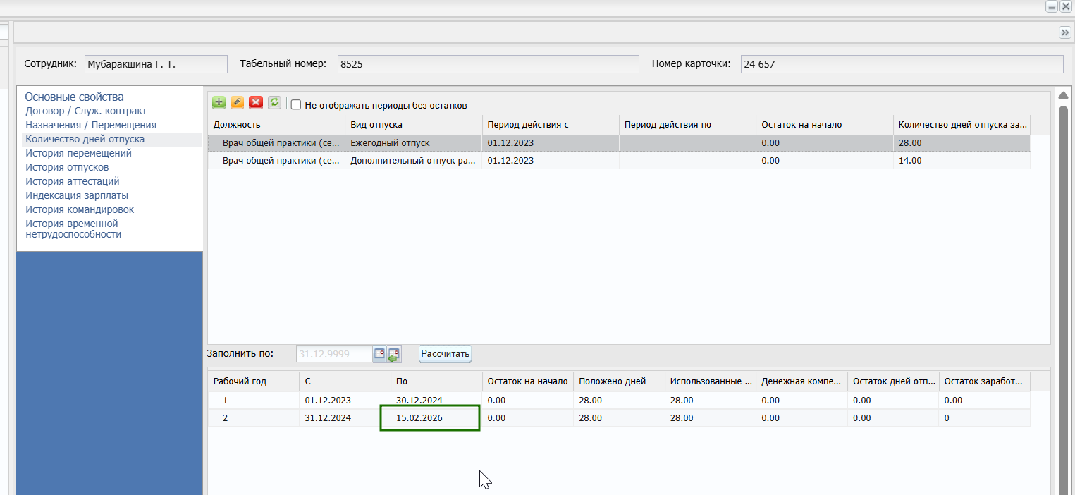This screenshot has width=1075, height=495.
Task: Click the Сотрудник field Мубаракшина Г. Т.
Action: [156, 64]
